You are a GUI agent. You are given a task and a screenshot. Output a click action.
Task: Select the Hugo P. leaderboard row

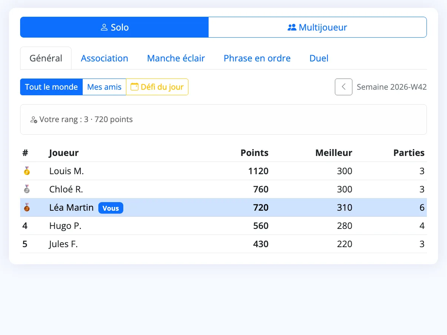(223, 226)
